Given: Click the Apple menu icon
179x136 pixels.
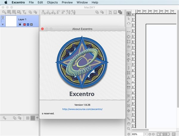Looking at the screenshot, I should tap(6, 2).
